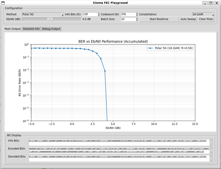Increase Info Bits (K) with up arrow
221x169 pixels.
(99, 13)
